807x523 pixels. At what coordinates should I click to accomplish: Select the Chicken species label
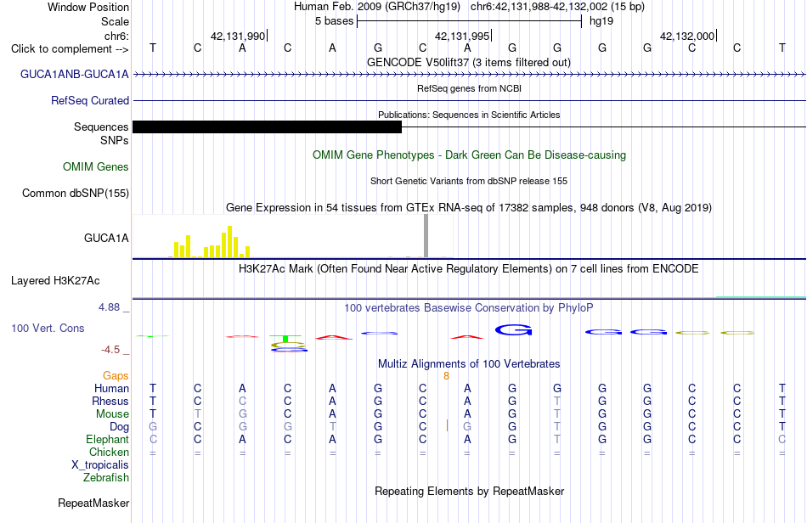(x=109, y=452)
